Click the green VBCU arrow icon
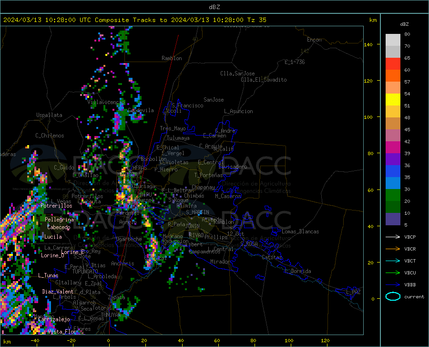This screenshot has width=429, height=347. pyautogui.click(x=393, y=273)
